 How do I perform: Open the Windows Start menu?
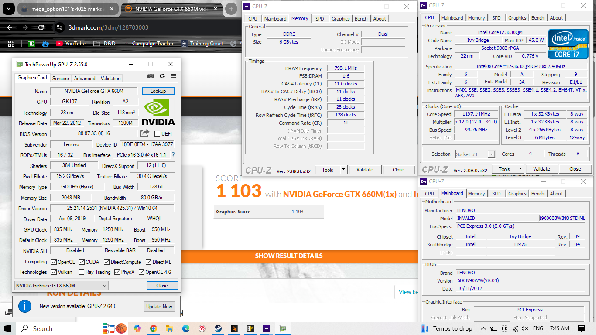8,328
